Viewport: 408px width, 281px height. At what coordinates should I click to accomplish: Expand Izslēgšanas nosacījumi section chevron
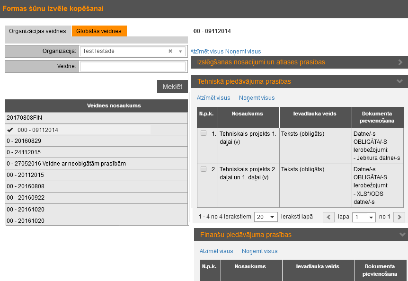[x=400, y=62]
